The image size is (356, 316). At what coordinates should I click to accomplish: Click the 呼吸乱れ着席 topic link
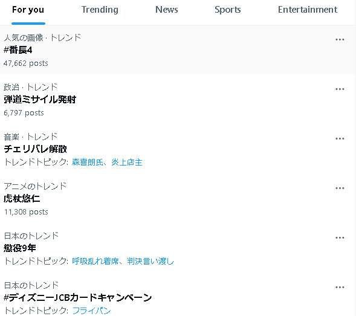tap(95, 261)
